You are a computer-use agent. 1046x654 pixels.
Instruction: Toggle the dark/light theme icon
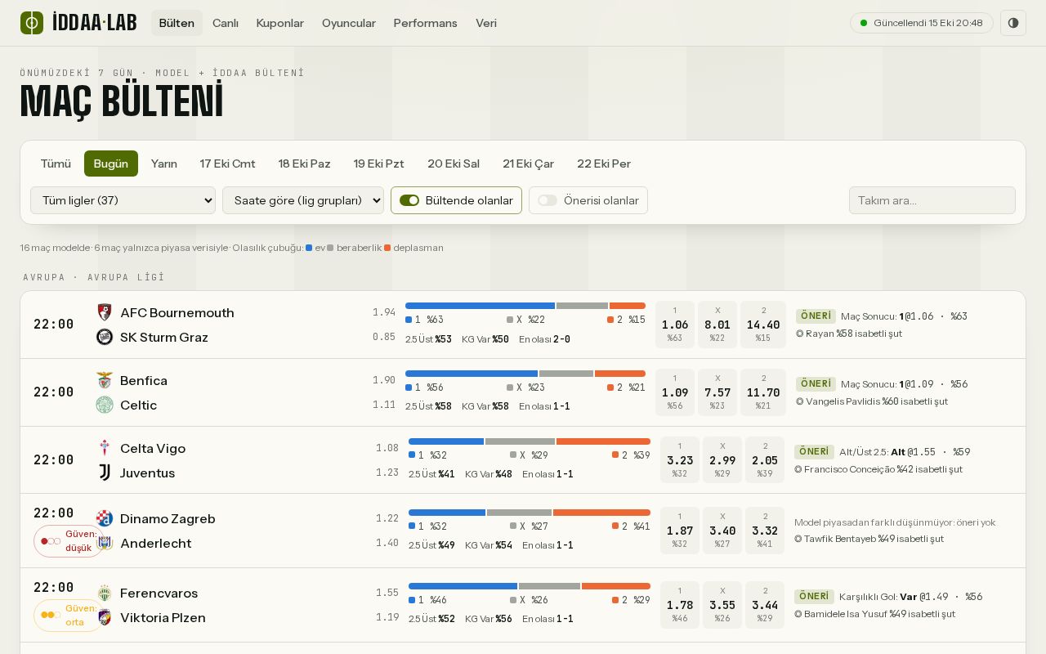[1013, 23]
